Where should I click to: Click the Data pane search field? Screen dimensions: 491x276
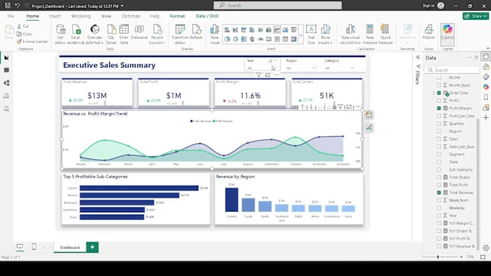pos(452,70)
